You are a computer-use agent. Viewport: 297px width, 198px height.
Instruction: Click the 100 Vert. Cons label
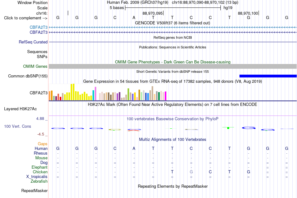18,126
